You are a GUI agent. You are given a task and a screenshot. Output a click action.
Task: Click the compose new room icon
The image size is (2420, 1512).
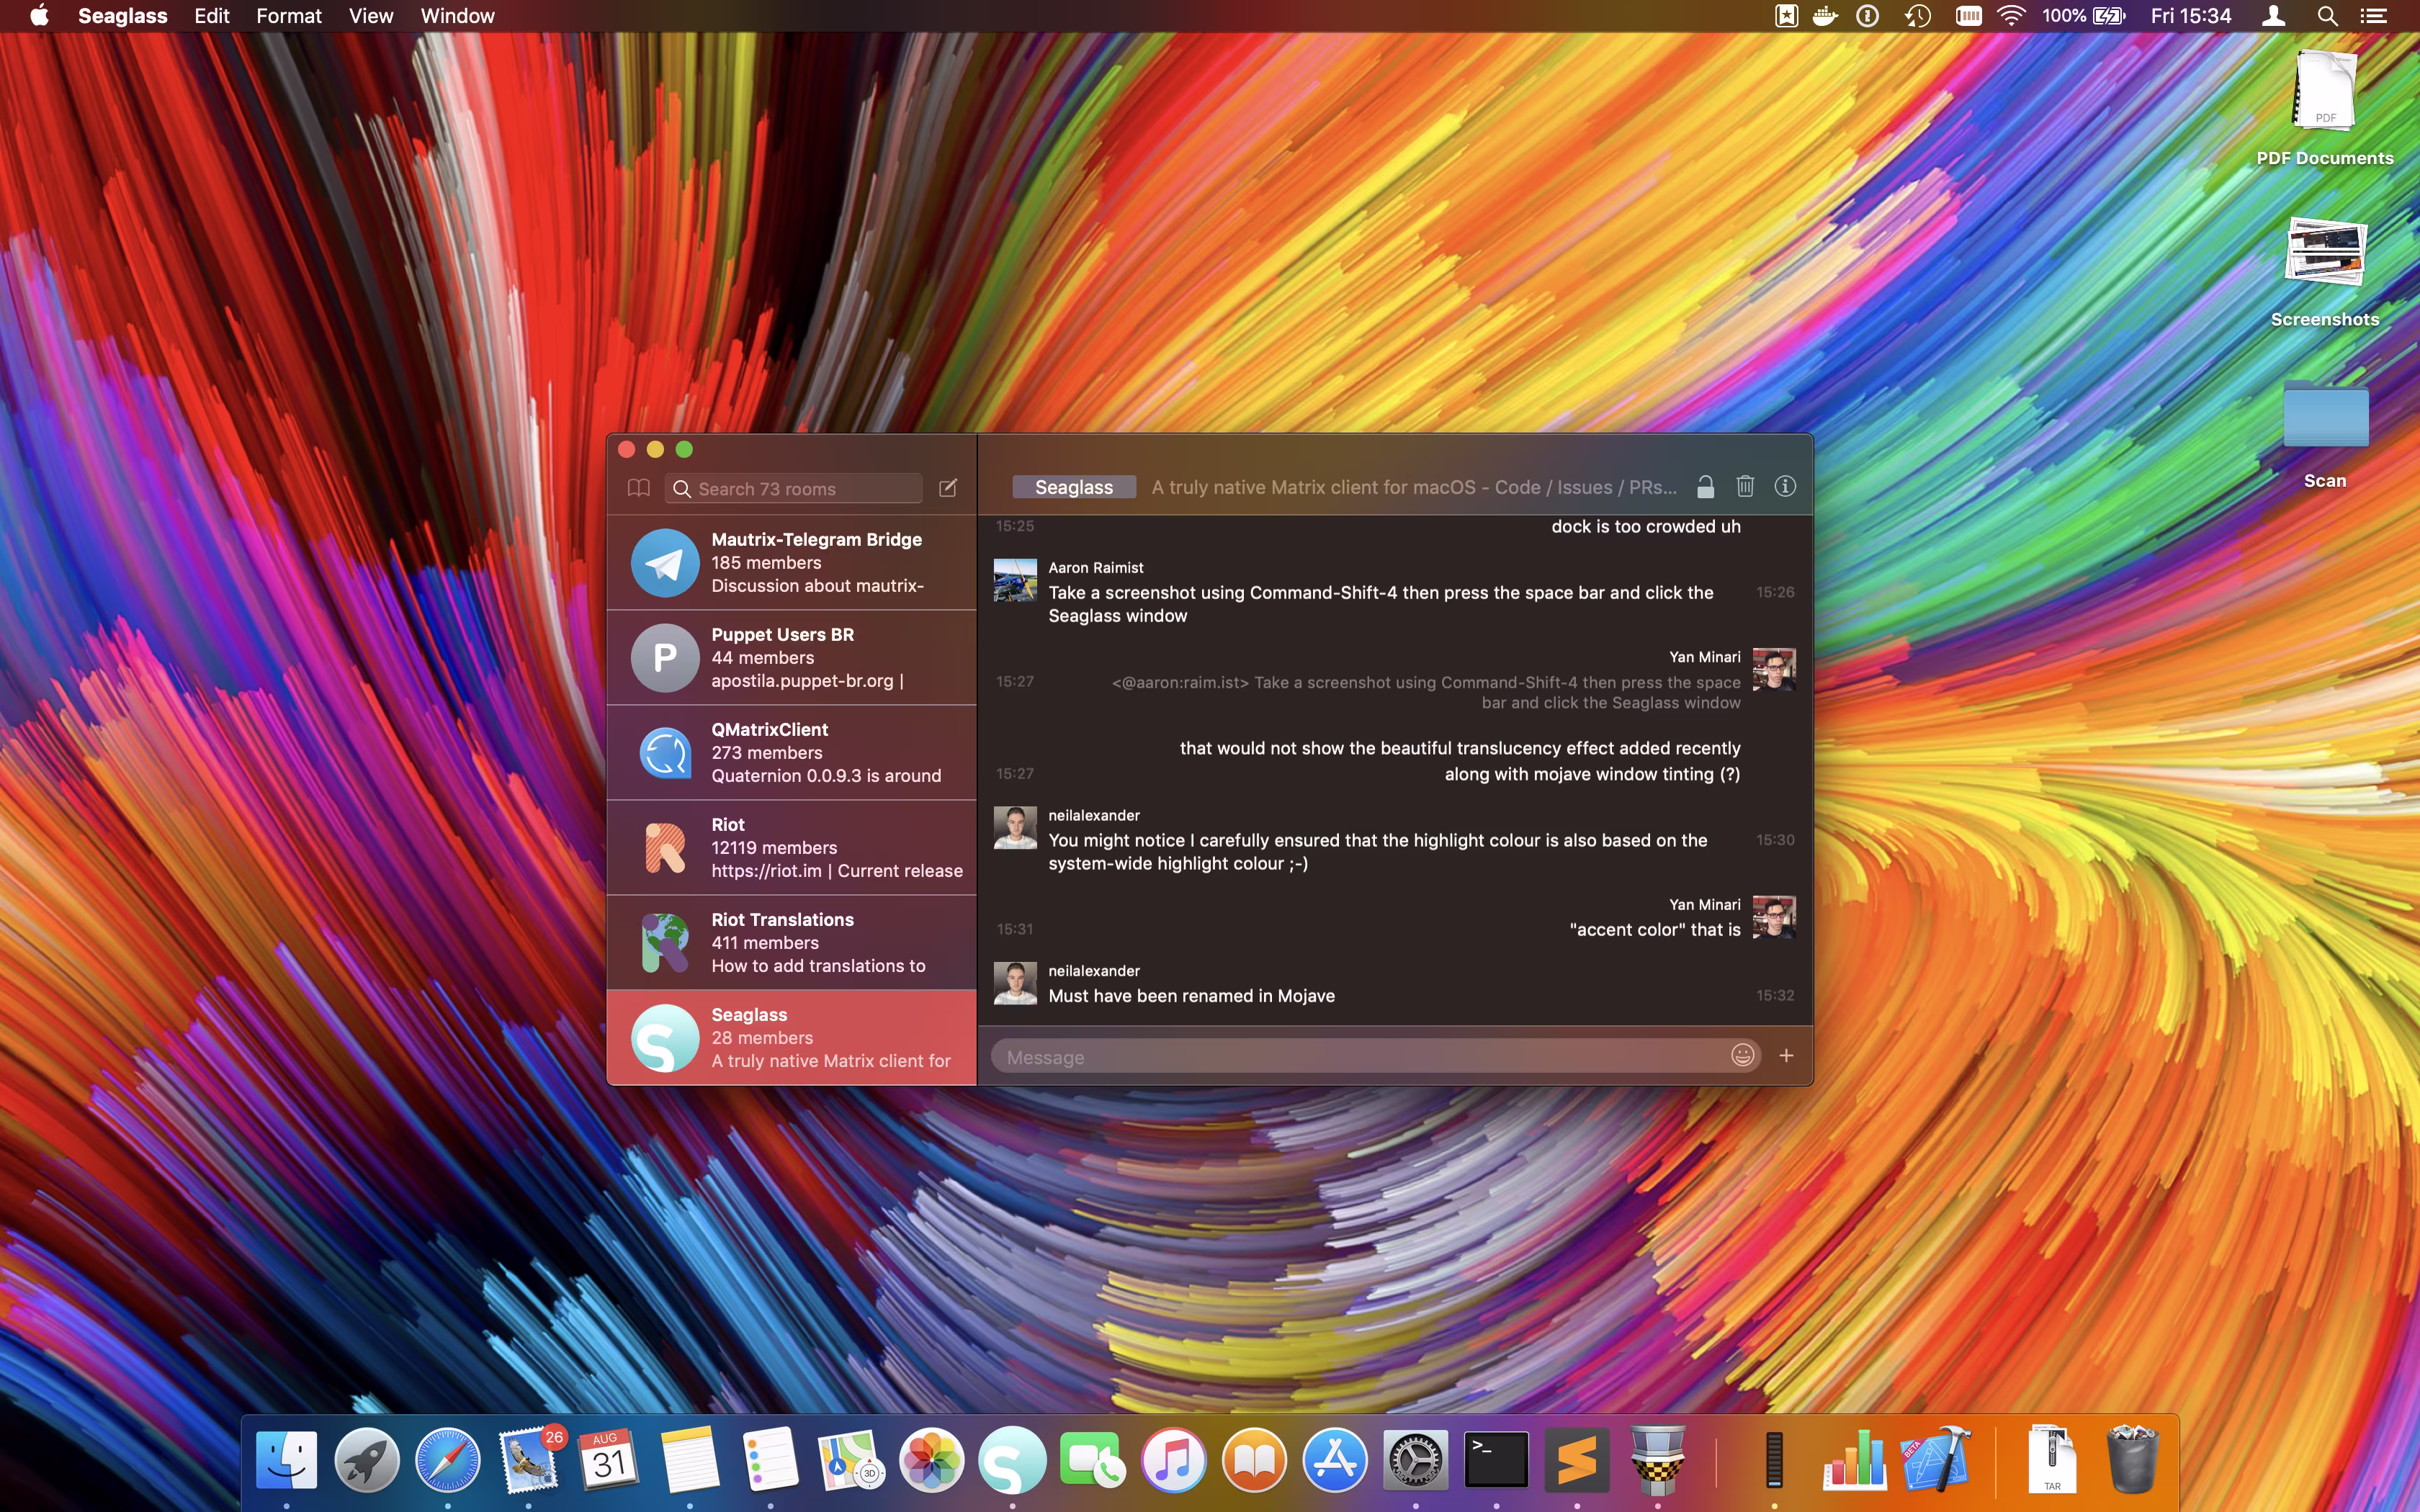[948, 488]
